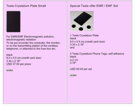Click the '0.78"' inch measurement text
This screenshot has width=135, height=108.
(73, 63)
